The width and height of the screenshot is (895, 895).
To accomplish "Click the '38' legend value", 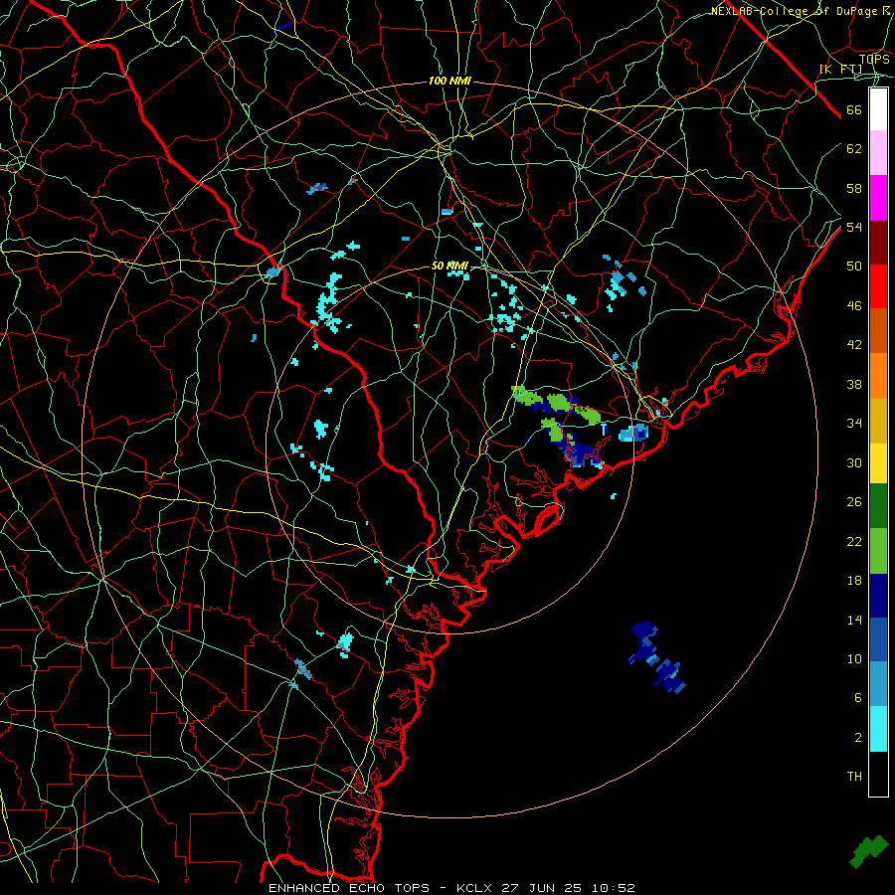I will tap(854, 384).
